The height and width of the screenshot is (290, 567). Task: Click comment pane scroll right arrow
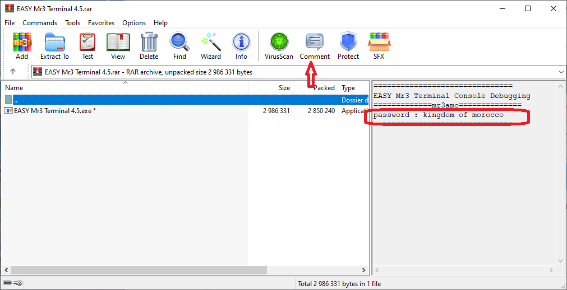pos(552,270)
